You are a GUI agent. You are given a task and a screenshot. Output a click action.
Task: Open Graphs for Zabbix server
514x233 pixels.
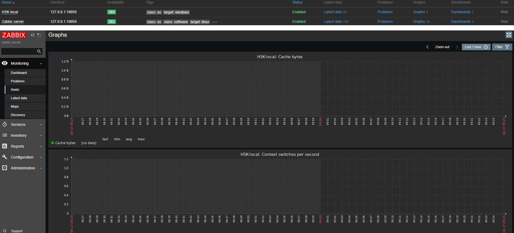419,22
